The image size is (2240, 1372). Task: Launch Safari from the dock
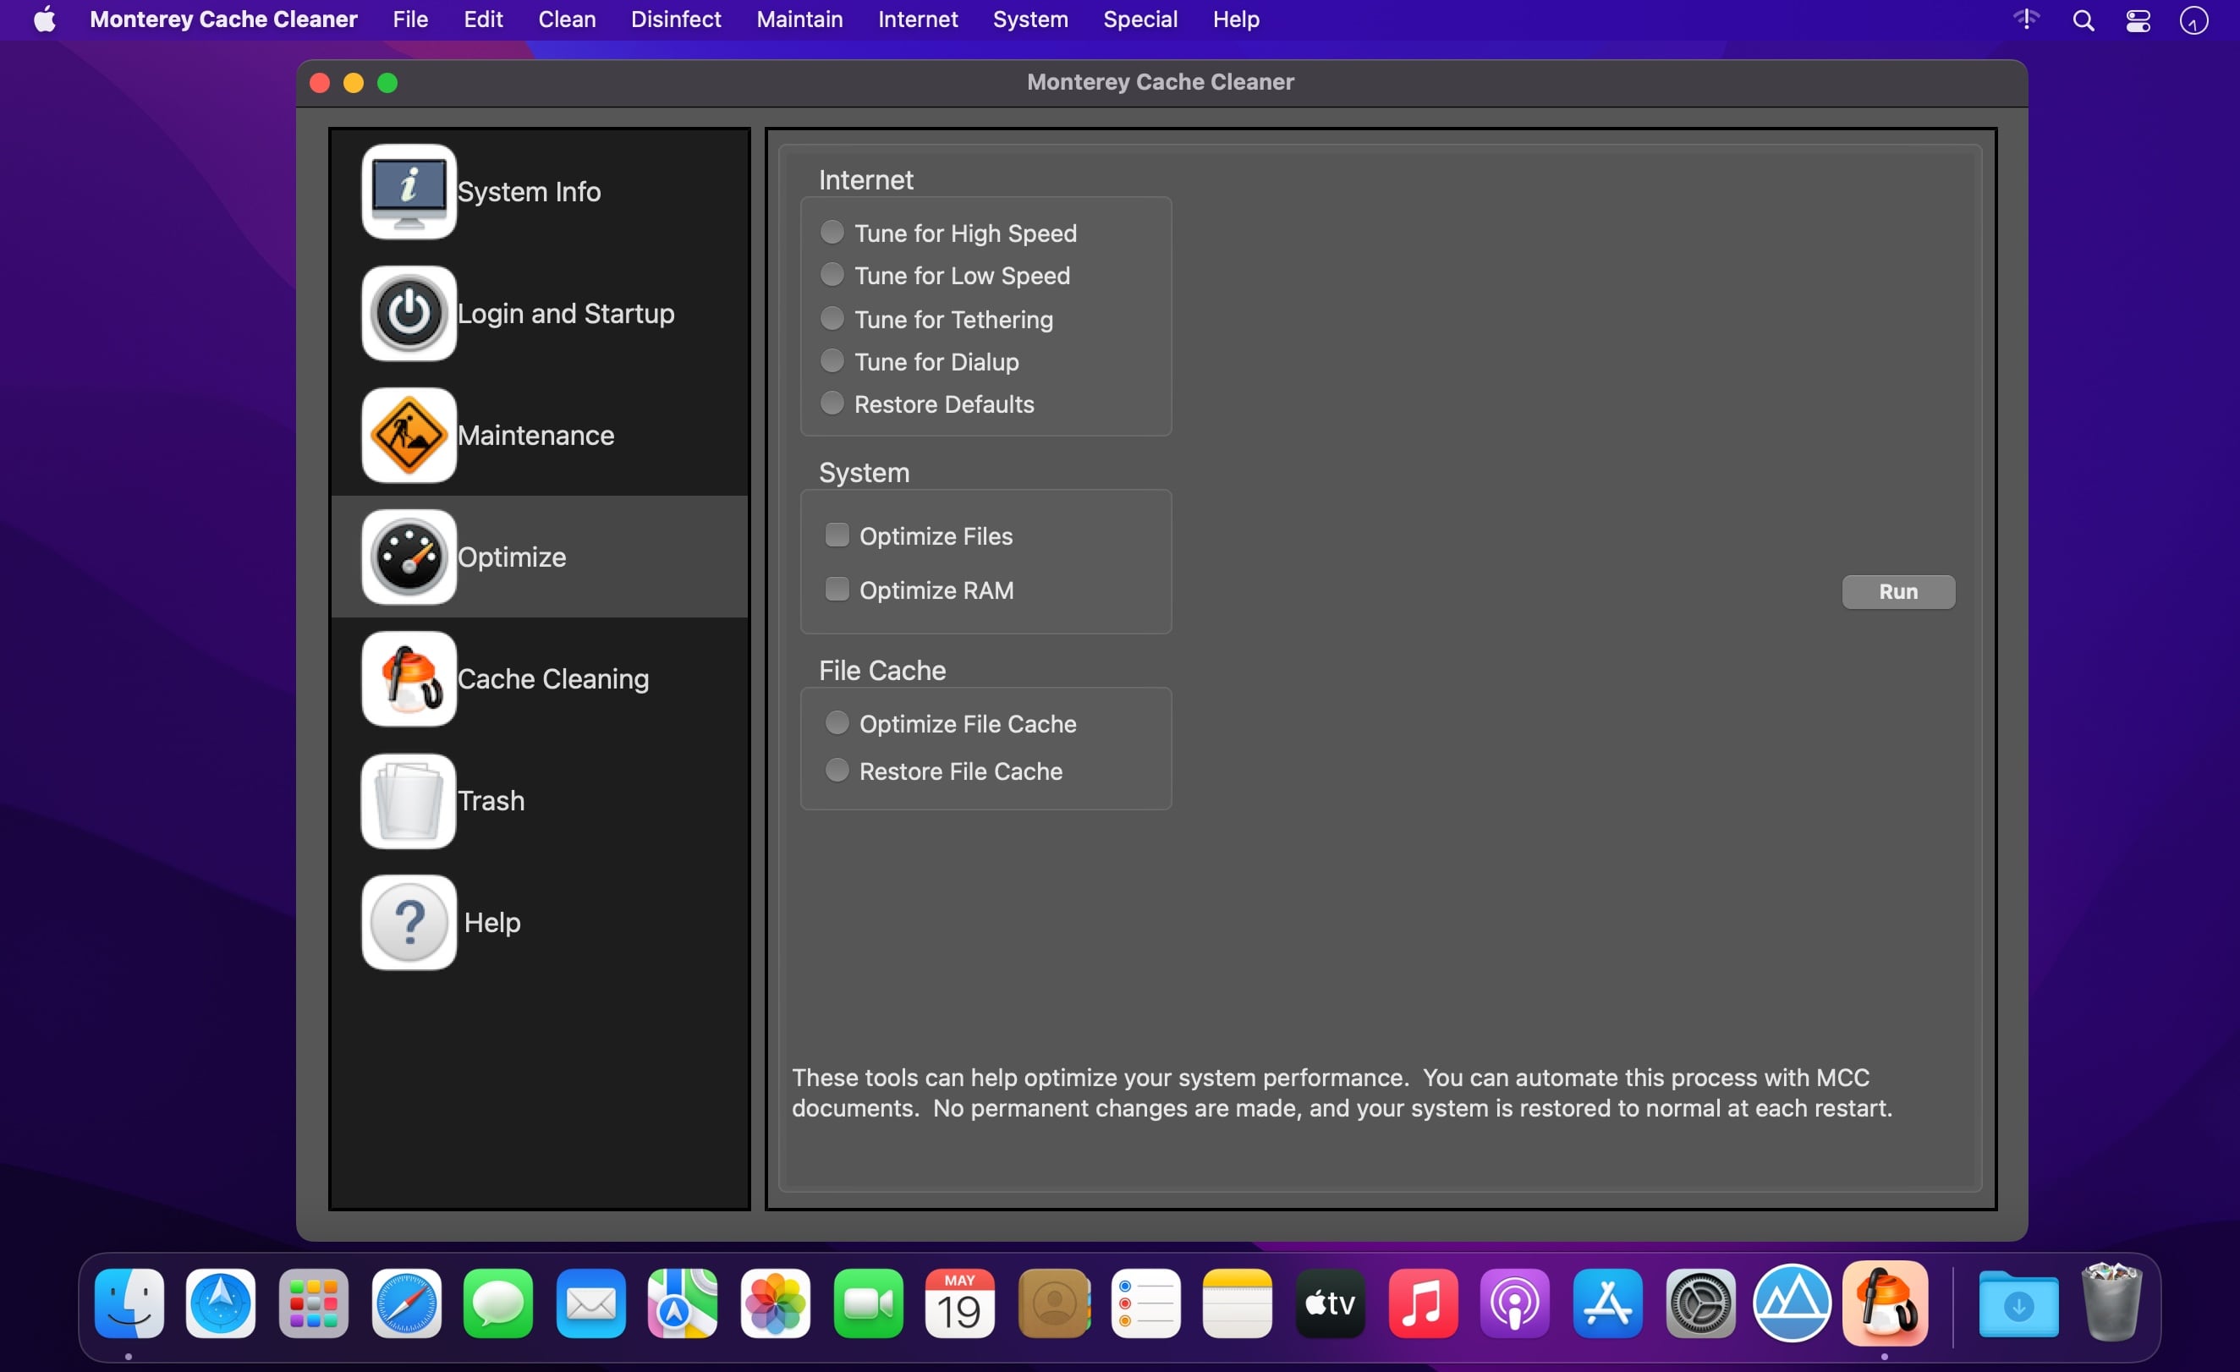(406, 1303)
